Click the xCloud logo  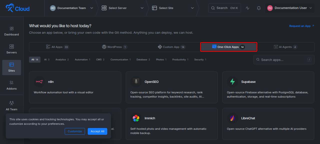point(17,8)
